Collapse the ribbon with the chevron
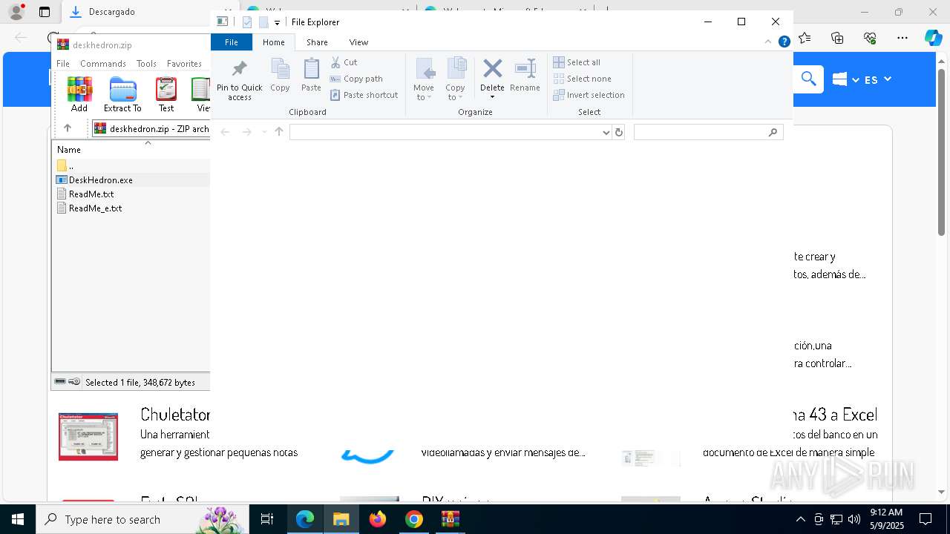Screen dimensions: 950x534 (768, 42)
